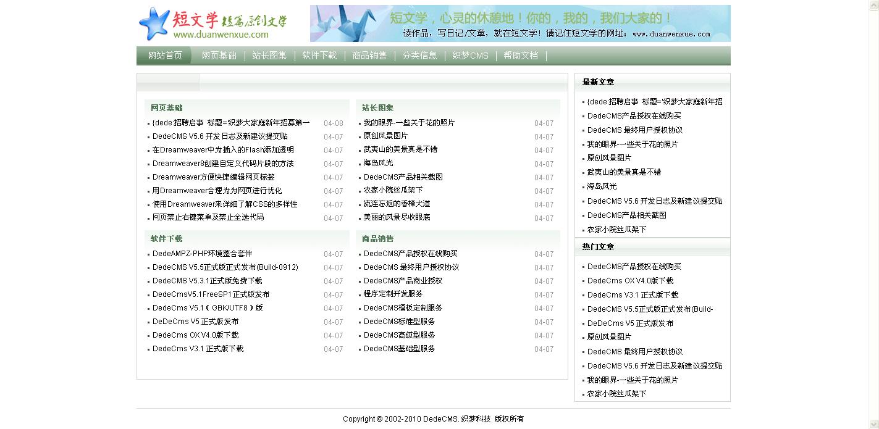Open DedeCms V3.1 正式版下载 in 热门文章
The width and height of the screenshot is (879, 429).
633,295
